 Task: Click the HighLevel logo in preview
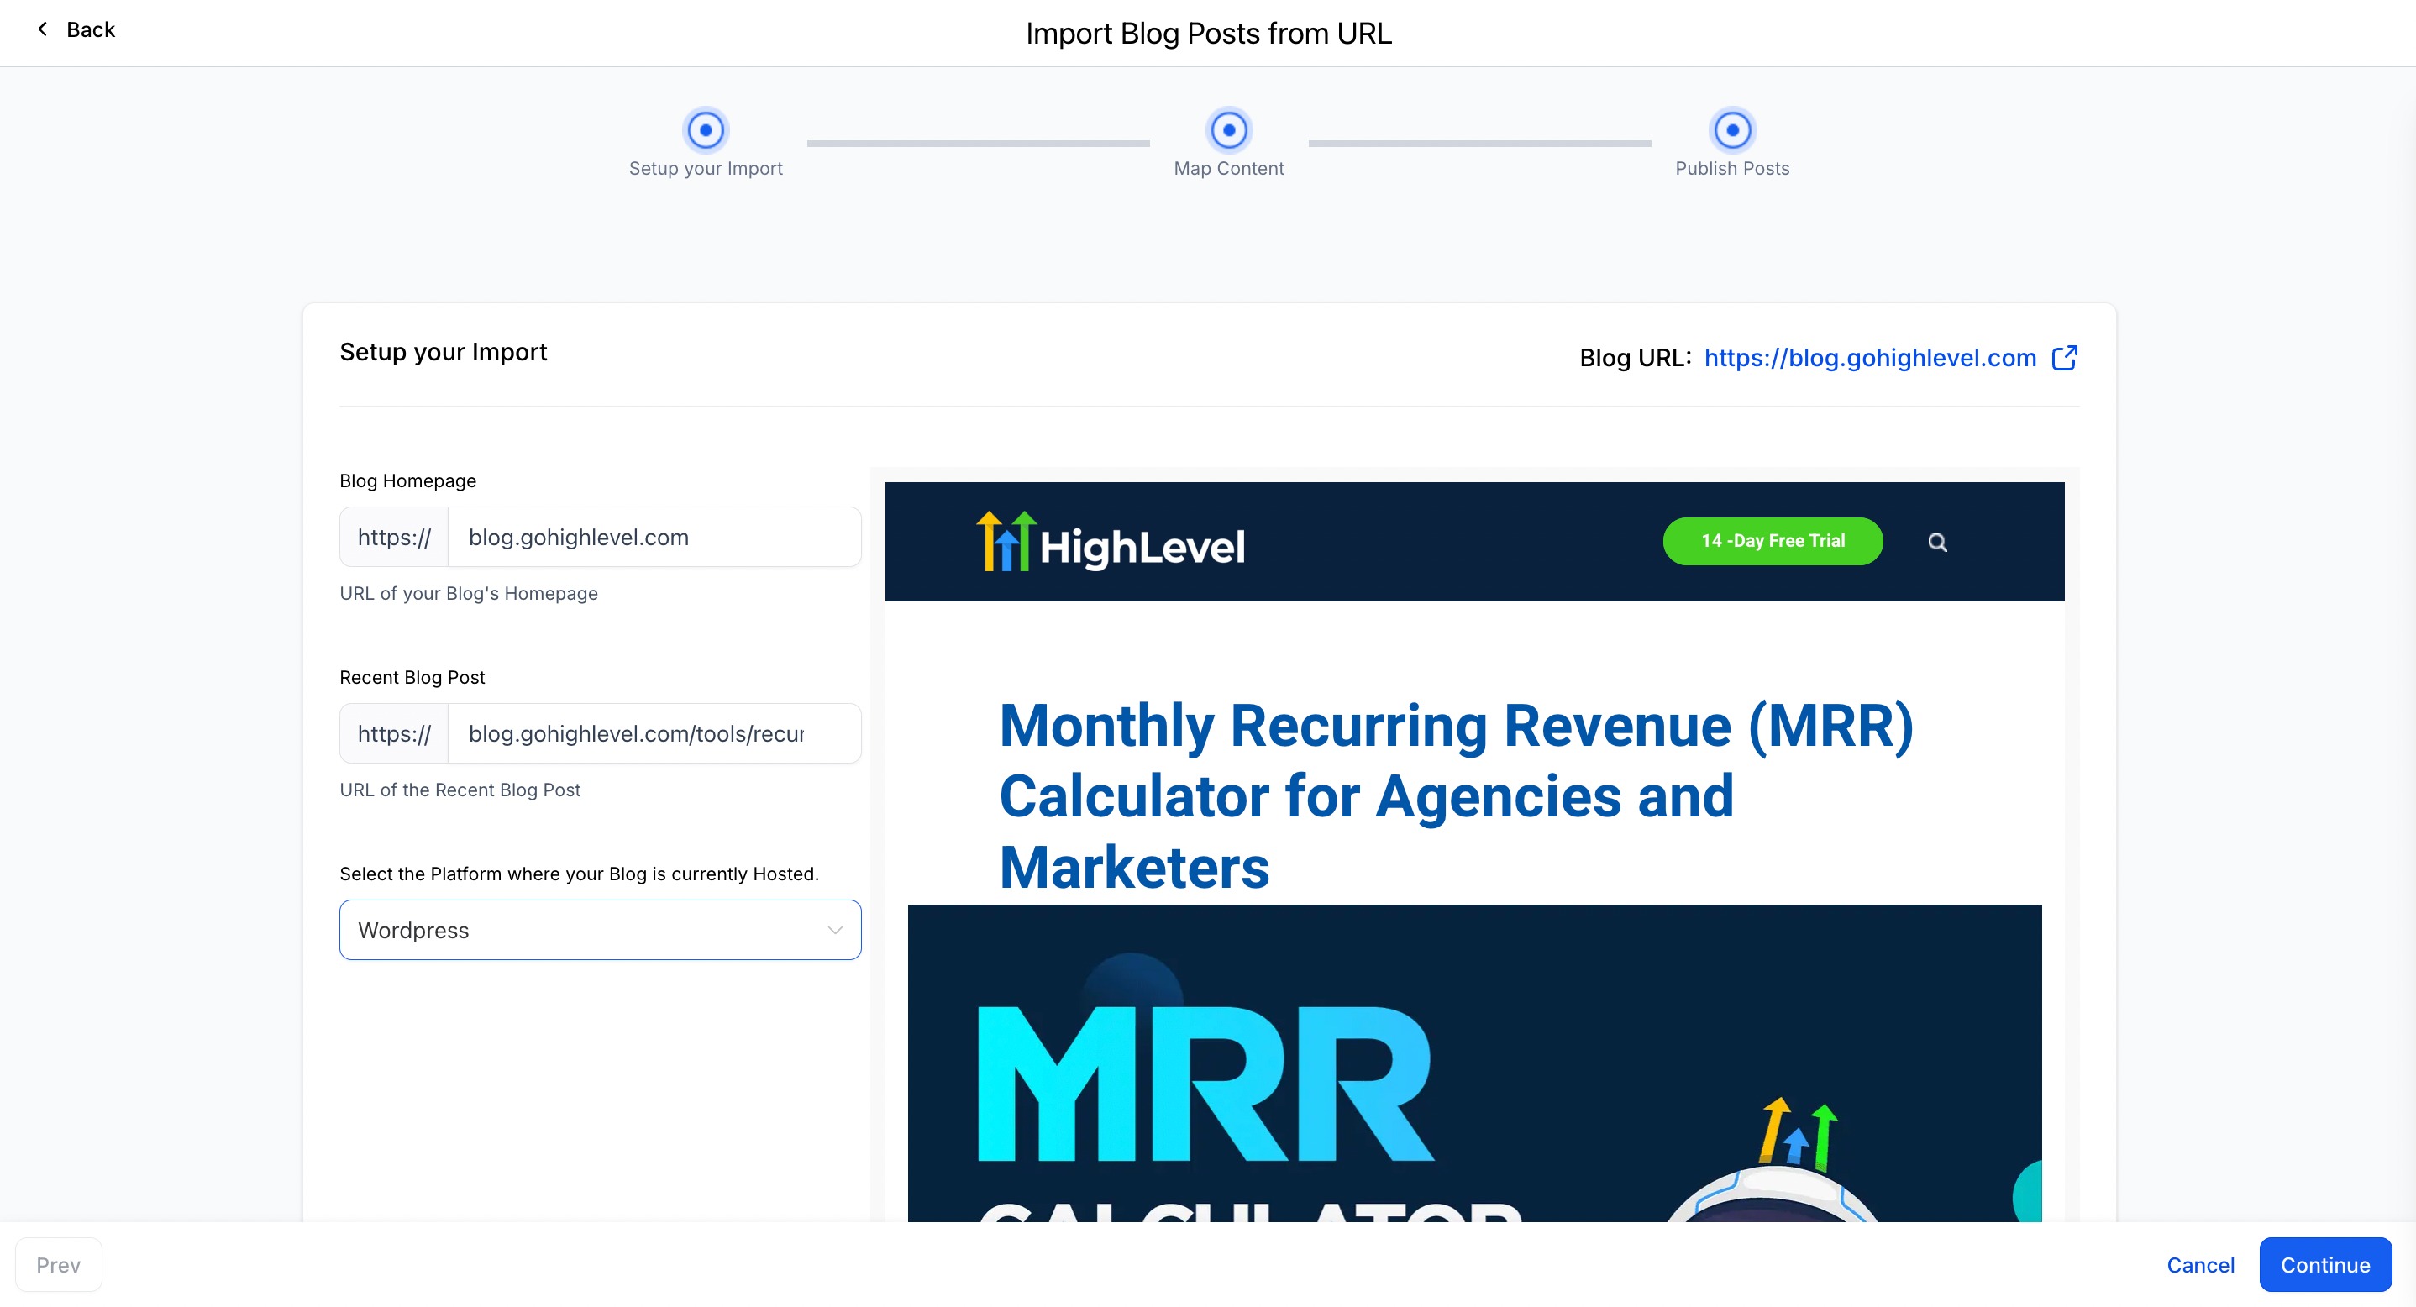[x=1111, y=543]
